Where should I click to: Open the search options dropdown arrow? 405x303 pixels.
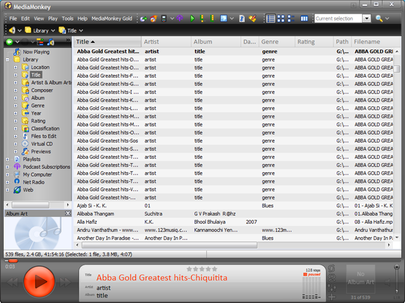(x=387, y=18)
